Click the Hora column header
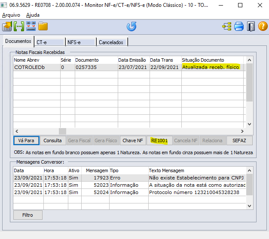This screenshot has width=269, height=239. 56,170
